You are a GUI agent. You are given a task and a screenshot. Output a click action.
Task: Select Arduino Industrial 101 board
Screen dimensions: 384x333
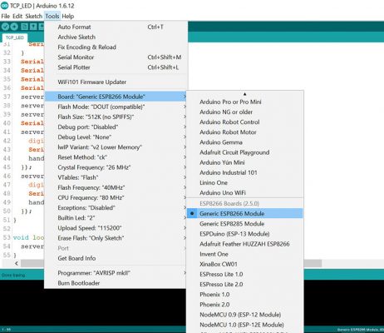245,172
